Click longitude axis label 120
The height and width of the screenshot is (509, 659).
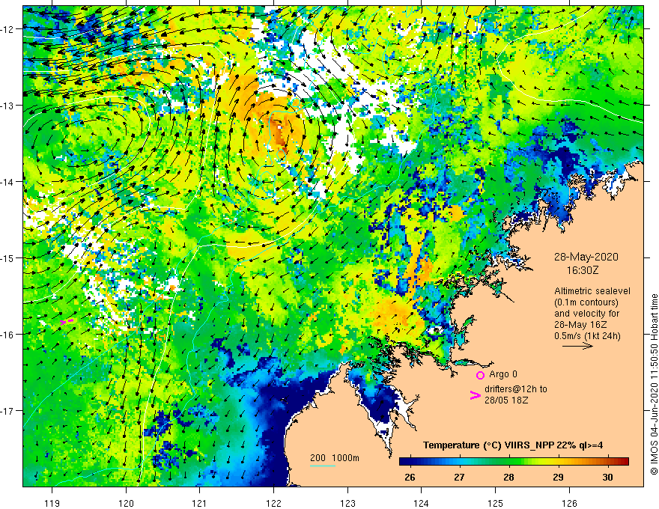(126, 503)
